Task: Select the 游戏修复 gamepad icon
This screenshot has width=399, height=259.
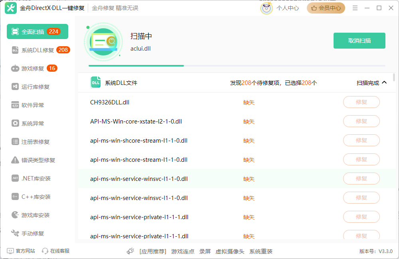Action: point(15,69)
